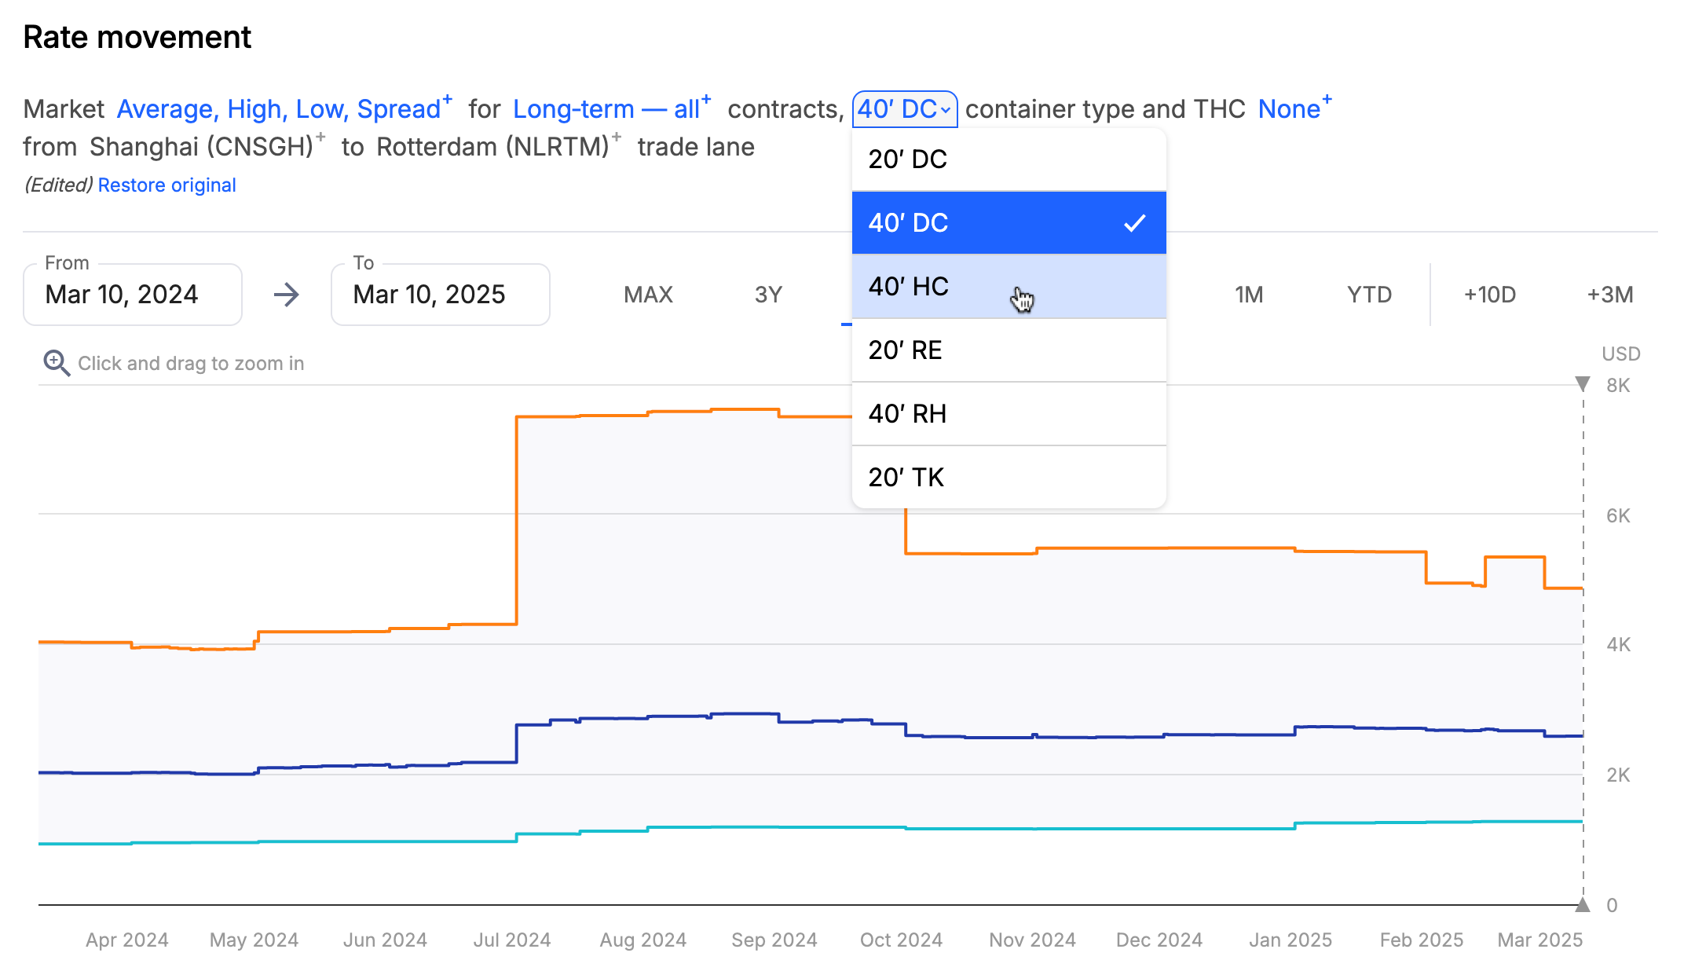
Task: Click the Nov 2024 axis label
Action: click(1032, 940)
